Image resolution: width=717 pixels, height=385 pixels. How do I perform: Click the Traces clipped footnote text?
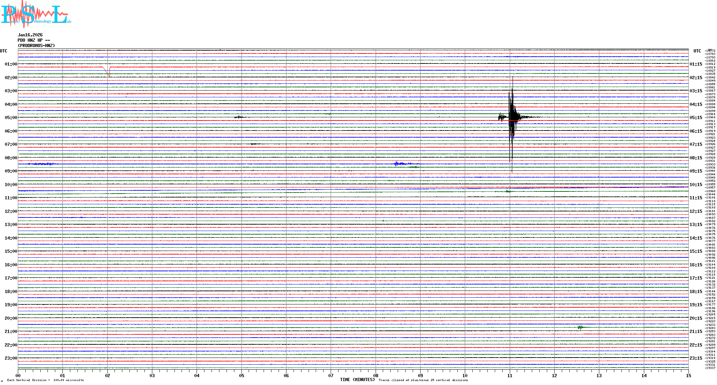pos(423,380)
